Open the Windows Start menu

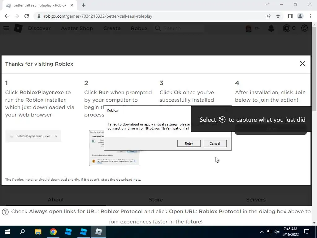7,232
